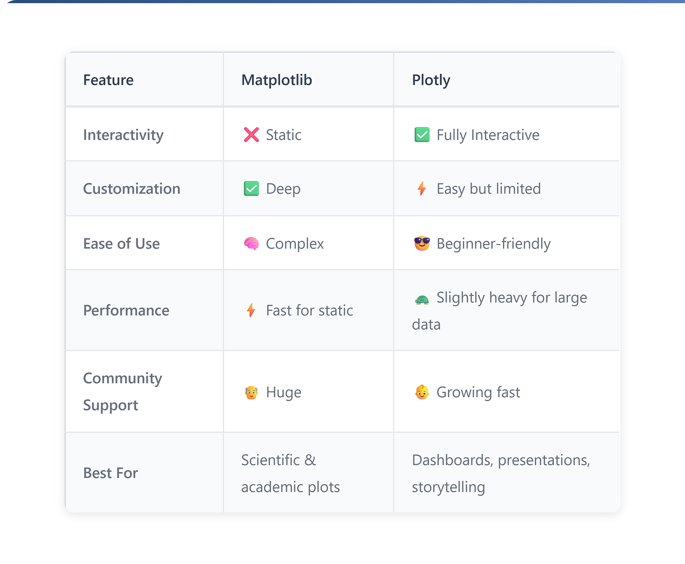Click the Community Support row label
685x564 pixels.
point(122,392)
